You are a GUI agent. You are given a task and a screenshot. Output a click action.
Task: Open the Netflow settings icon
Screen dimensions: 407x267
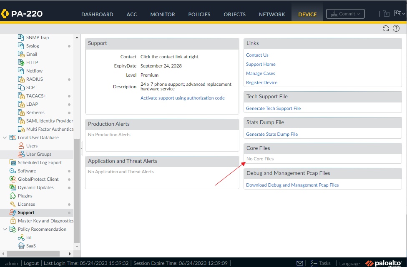click(x=21, y=70)
